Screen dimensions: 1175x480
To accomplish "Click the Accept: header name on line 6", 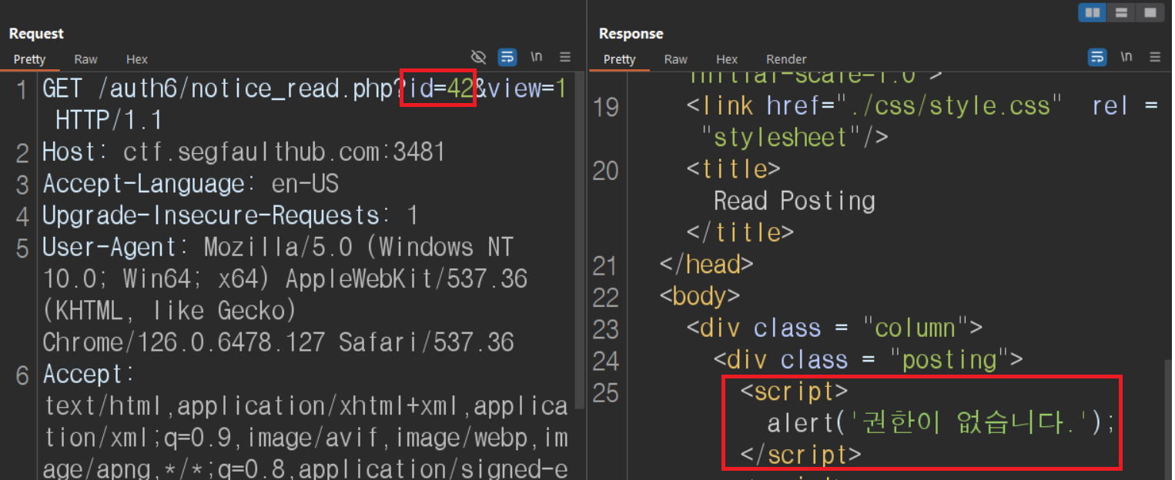I will (x=89, y=374).
